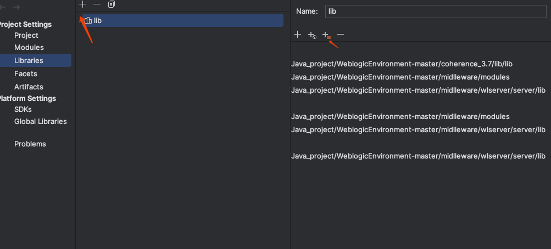Image resolution: width=551 pixels, height=249 pixels.
Task: Go to Modules section
Action: pos(29,48)
